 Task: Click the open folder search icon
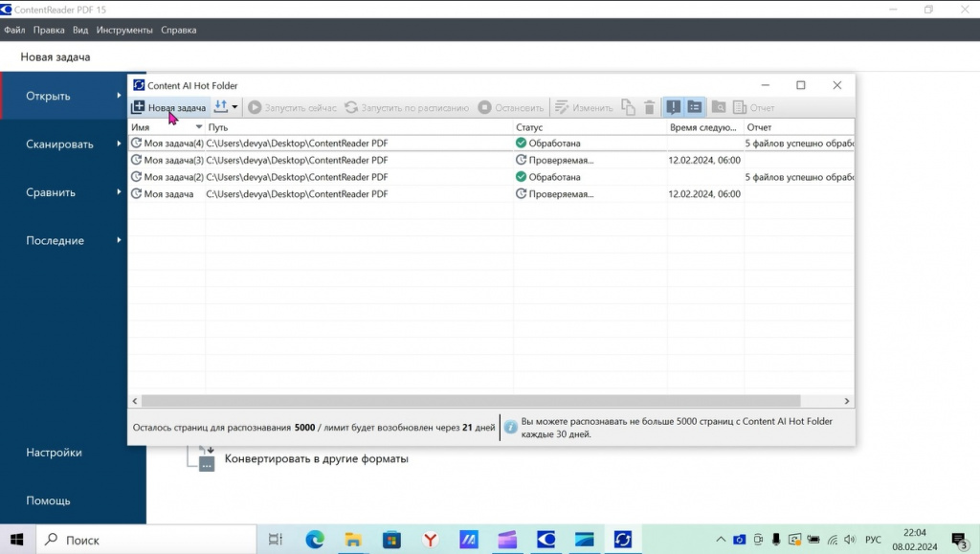click(719, 107)
